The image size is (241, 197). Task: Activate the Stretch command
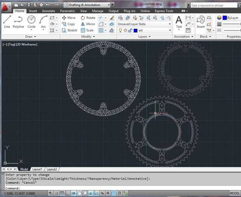point(70,30)
